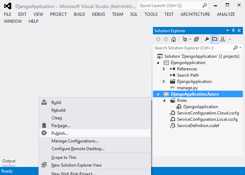The height and width of the screenshot is (175, 245).
Task: Open the toolbar overflow dropdown arrow
Action: point(230,39)
